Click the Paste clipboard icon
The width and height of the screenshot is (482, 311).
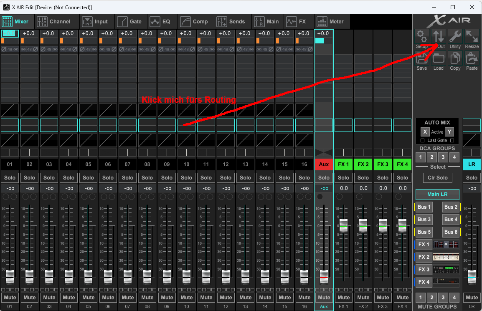click(x=472, y=58)
